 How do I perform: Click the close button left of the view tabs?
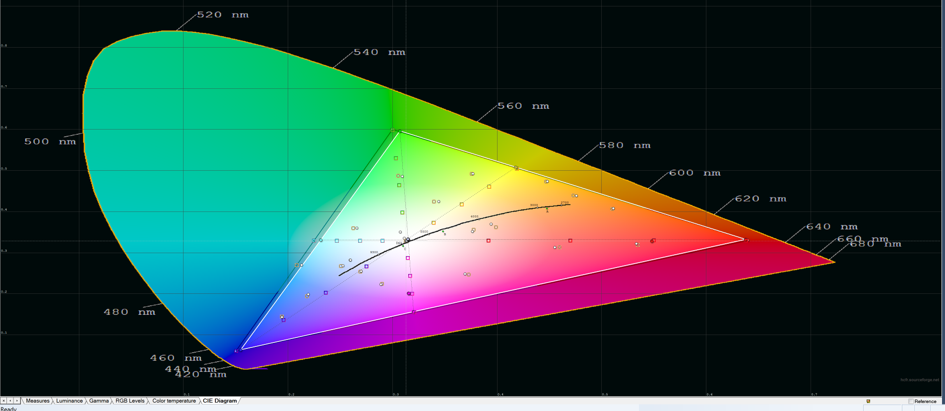3,401
